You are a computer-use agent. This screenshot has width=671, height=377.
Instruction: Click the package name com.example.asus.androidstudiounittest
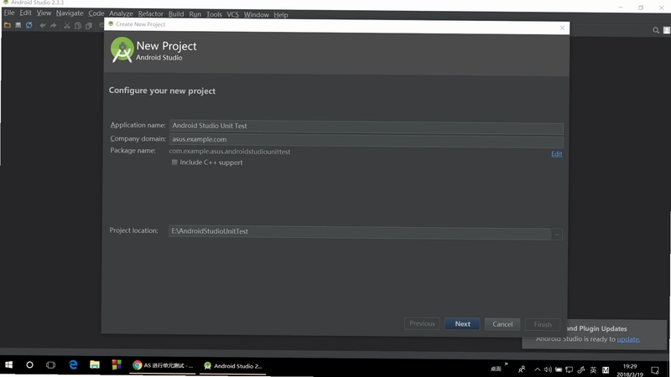pyautogui.click(x=229, y=152)
